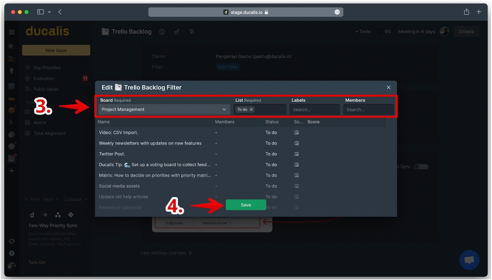Screen dimensions: 492x280
Task: Click Trello source icon for Ducalis Tip row
Action: pos(296,165)
